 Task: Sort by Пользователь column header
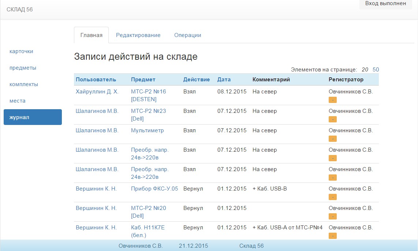coord(96,80)
